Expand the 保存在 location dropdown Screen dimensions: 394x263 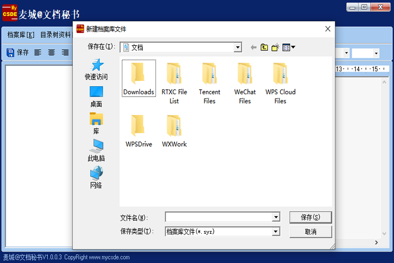click(237, 47)
